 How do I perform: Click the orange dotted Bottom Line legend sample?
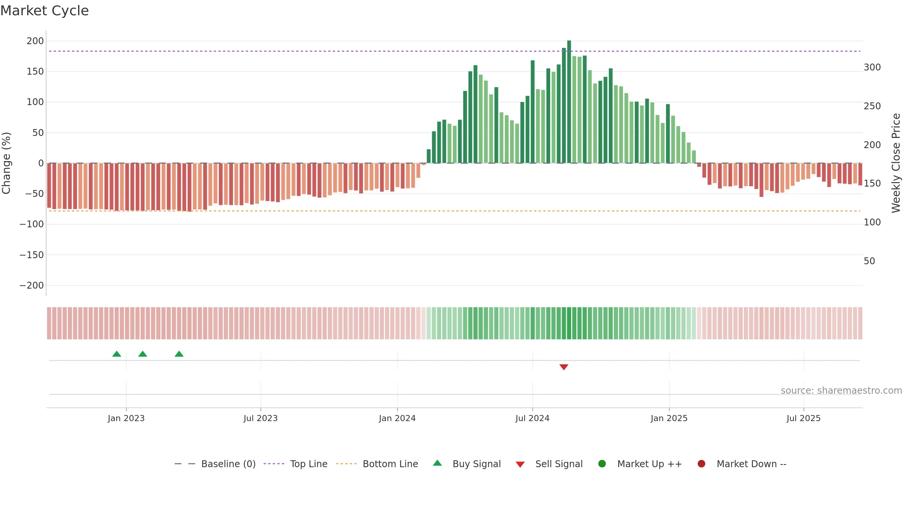coord(346,464)
